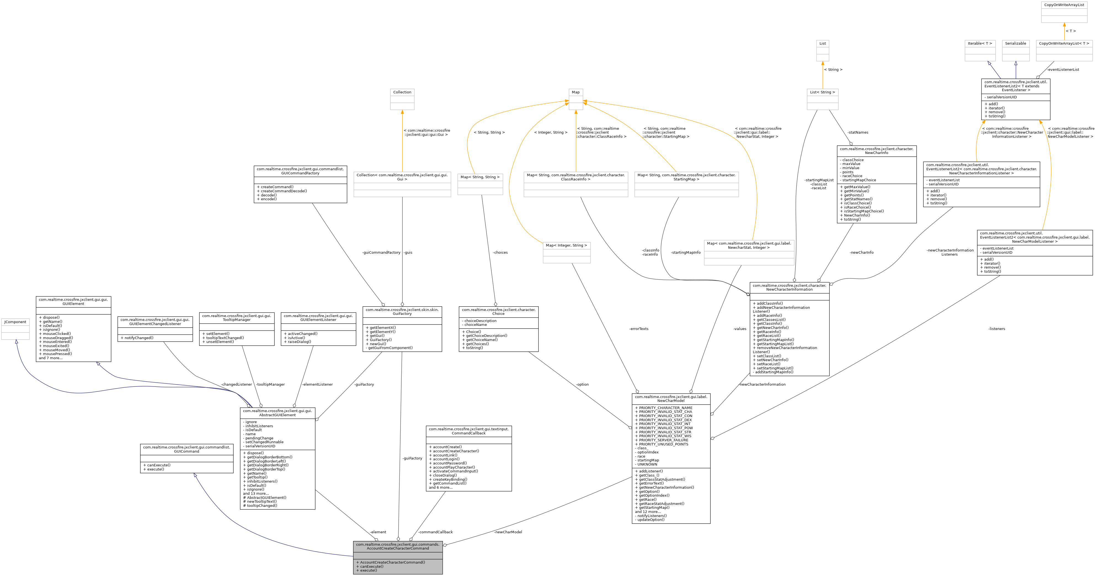Select the Map< String, String > node
Image resolution: width=1096 pixels, height=576 pixels.
click(480, 184)
